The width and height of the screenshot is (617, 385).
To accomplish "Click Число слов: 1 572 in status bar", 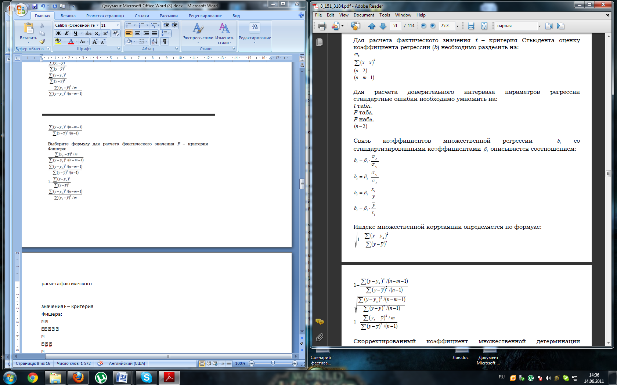I will pyautogui.click(x=74, y=363).
